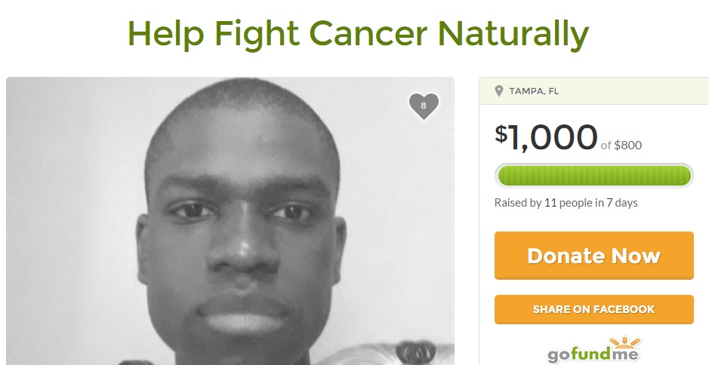Image resolution: width=709 pixels, height=365 pixels.
Task: Click the word 'Naturally' in the heading
Action: (x=513, y=35)
